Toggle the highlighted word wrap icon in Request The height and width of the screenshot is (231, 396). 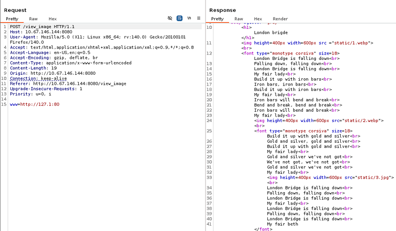(x=180, y=18)
